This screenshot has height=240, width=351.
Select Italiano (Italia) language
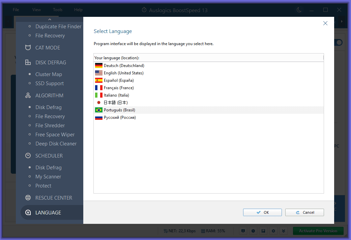click(x=209, y=95)
